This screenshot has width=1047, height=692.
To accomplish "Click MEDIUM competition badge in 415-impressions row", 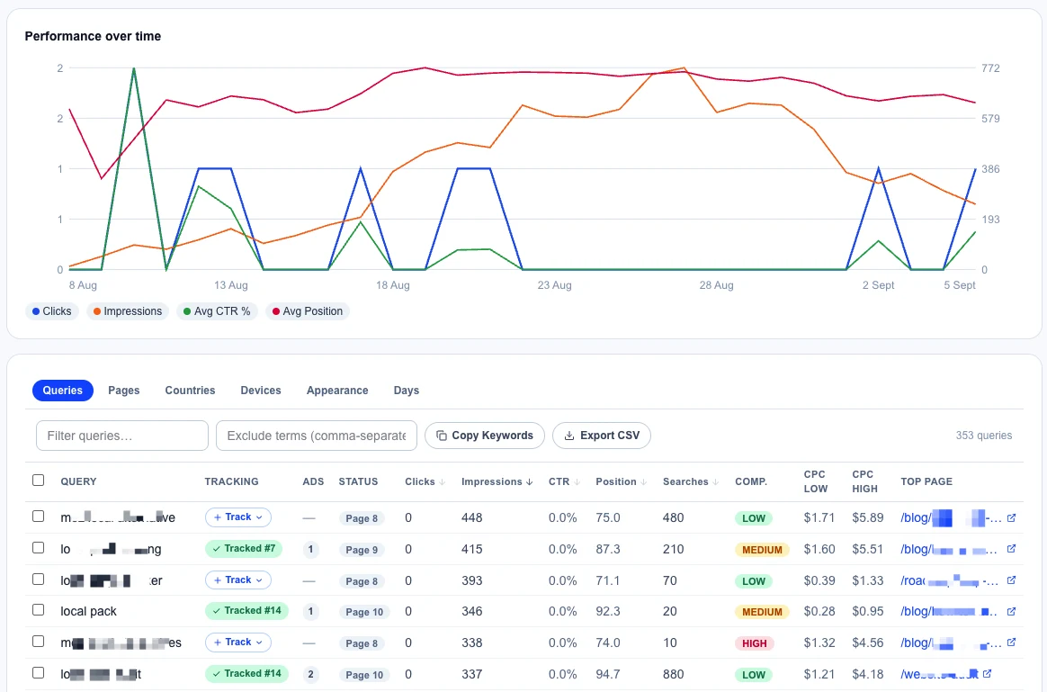I will pyautogui.click(x=762, y=550).
